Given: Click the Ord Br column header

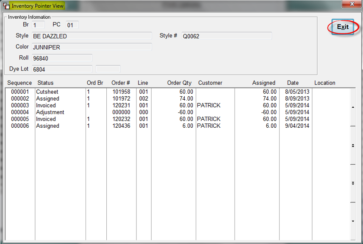Looking at the screenshot, I should pos(95,83).
